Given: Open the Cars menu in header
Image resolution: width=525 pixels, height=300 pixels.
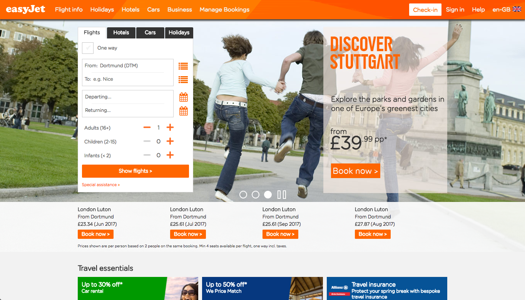Looking at the screenshot, I should pos(154,10).
